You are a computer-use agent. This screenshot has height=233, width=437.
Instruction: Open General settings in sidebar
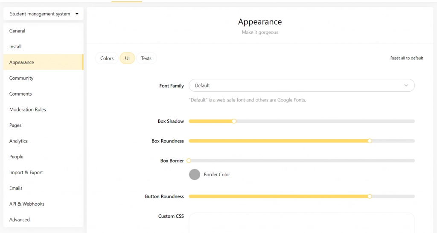[17, 31]
